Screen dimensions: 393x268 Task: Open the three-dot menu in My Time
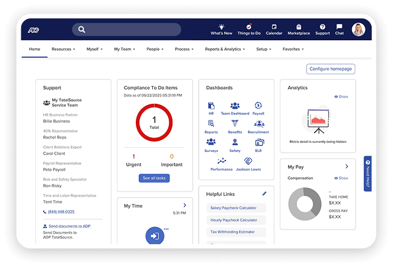pos(166,229)
